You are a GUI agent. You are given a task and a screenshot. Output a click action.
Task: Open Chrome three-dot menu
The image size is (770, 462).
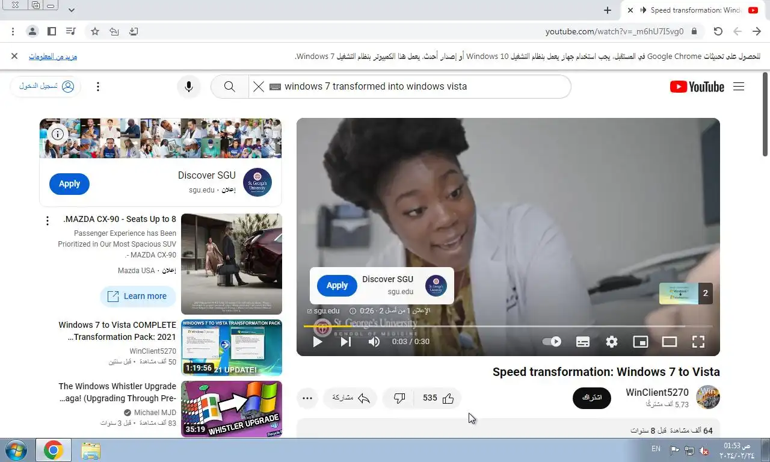coord(13,31)
